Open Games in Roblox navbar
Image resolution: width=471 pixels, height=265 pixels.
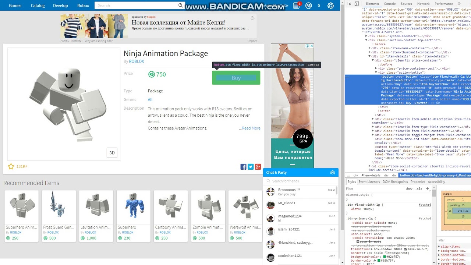(x=15, y=6)
